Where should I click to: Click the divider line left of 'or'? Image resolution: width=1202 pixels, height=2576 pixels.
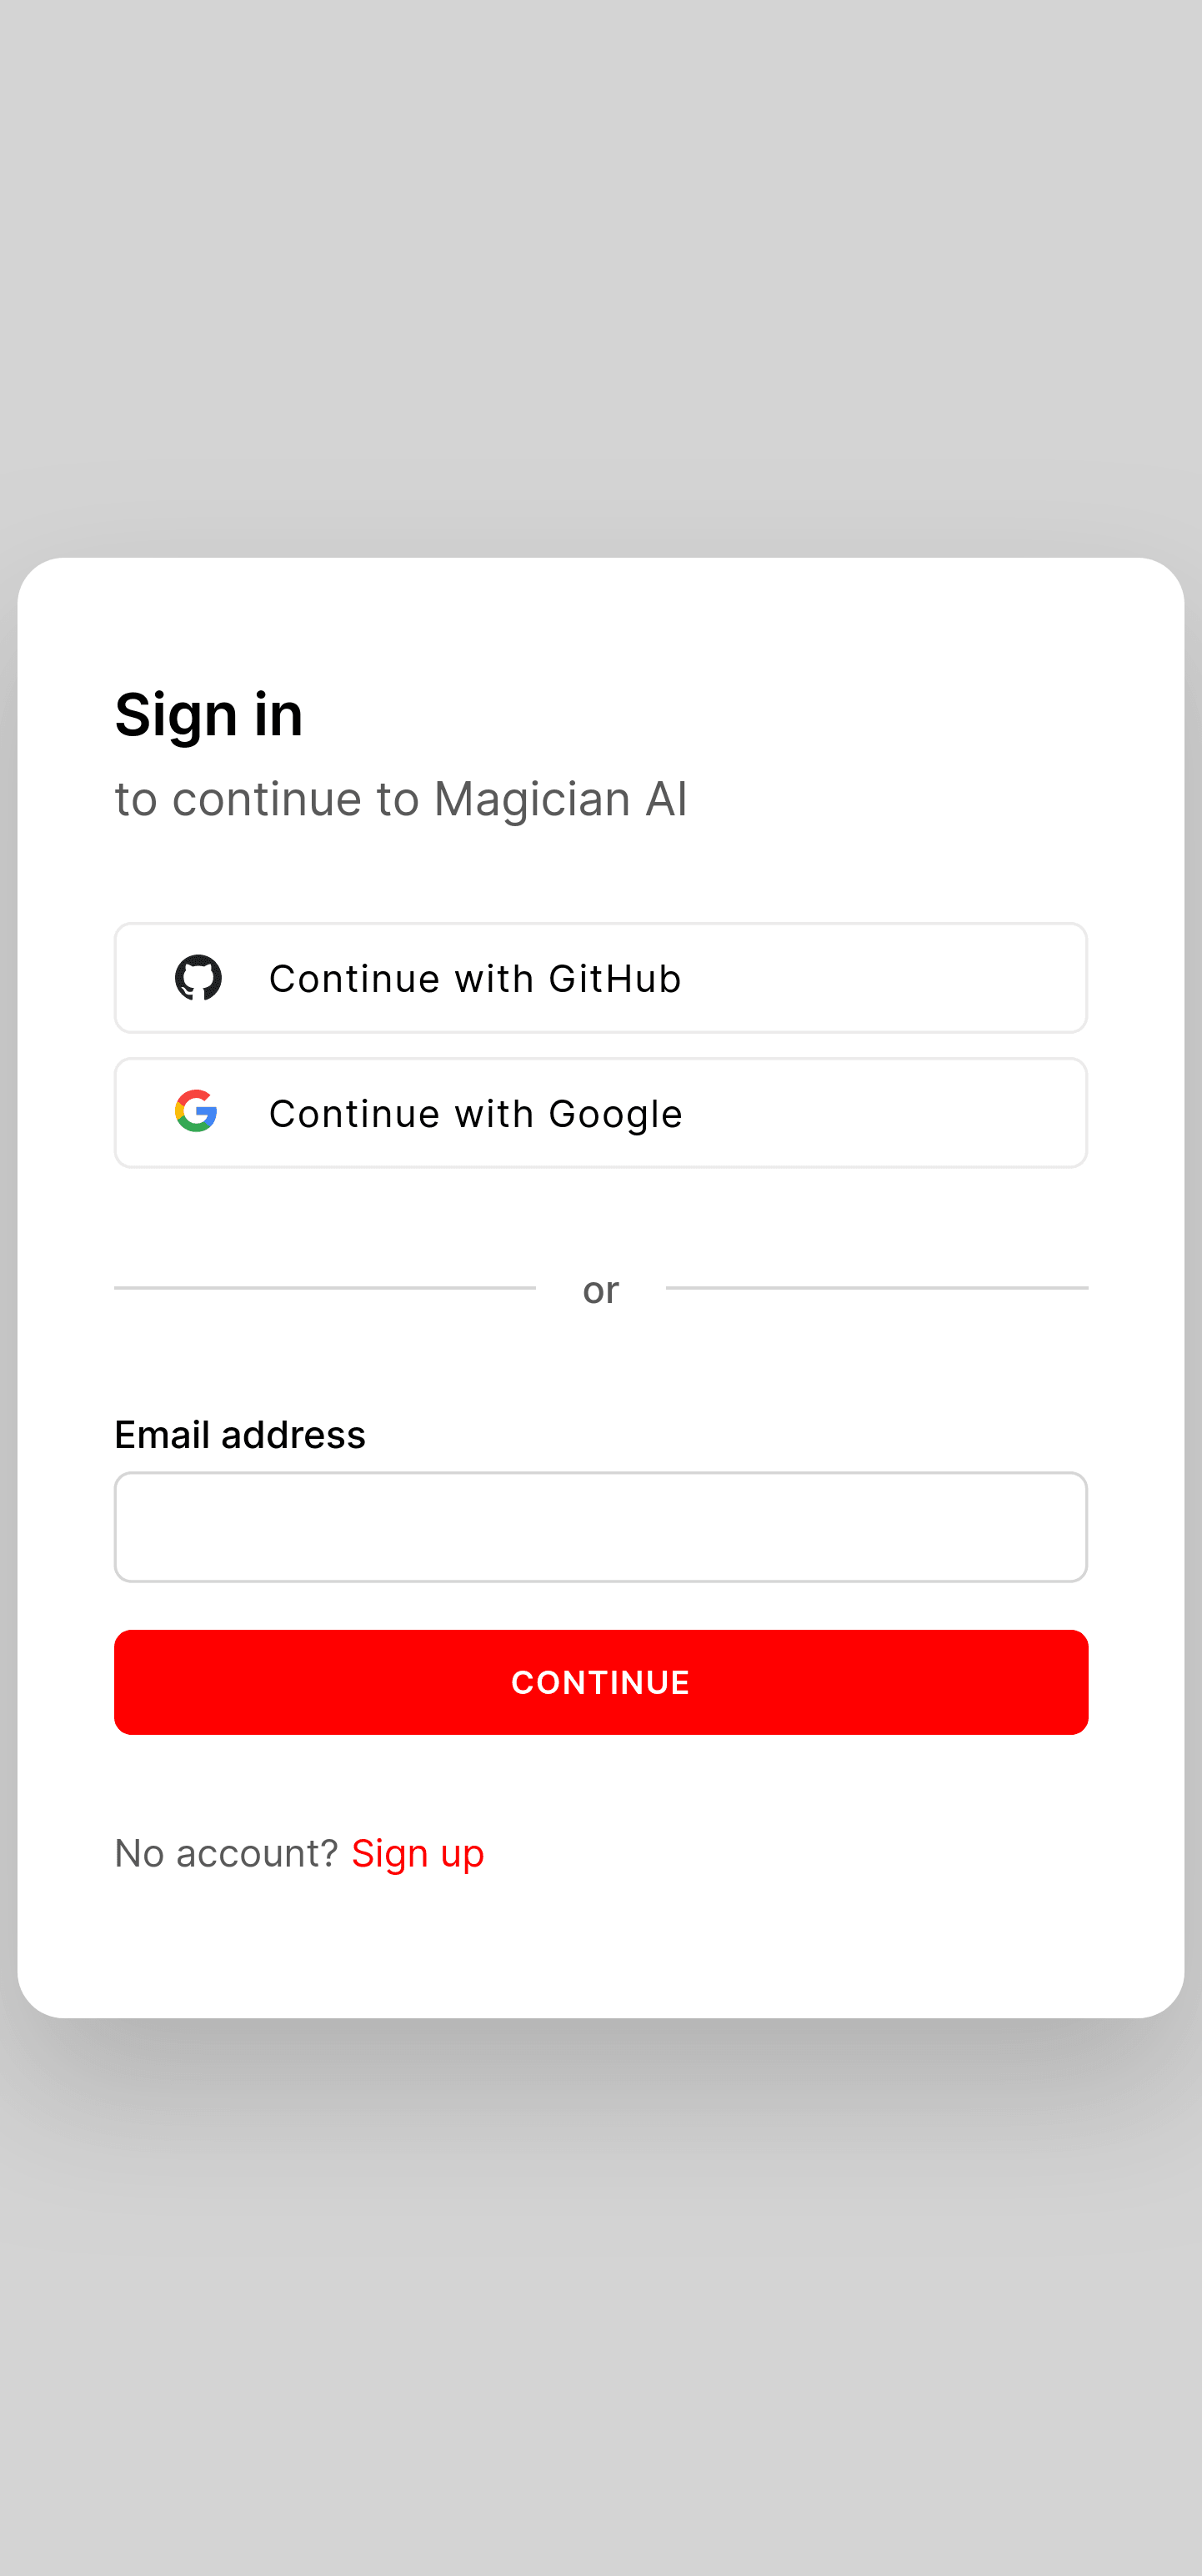point(325,1288)
